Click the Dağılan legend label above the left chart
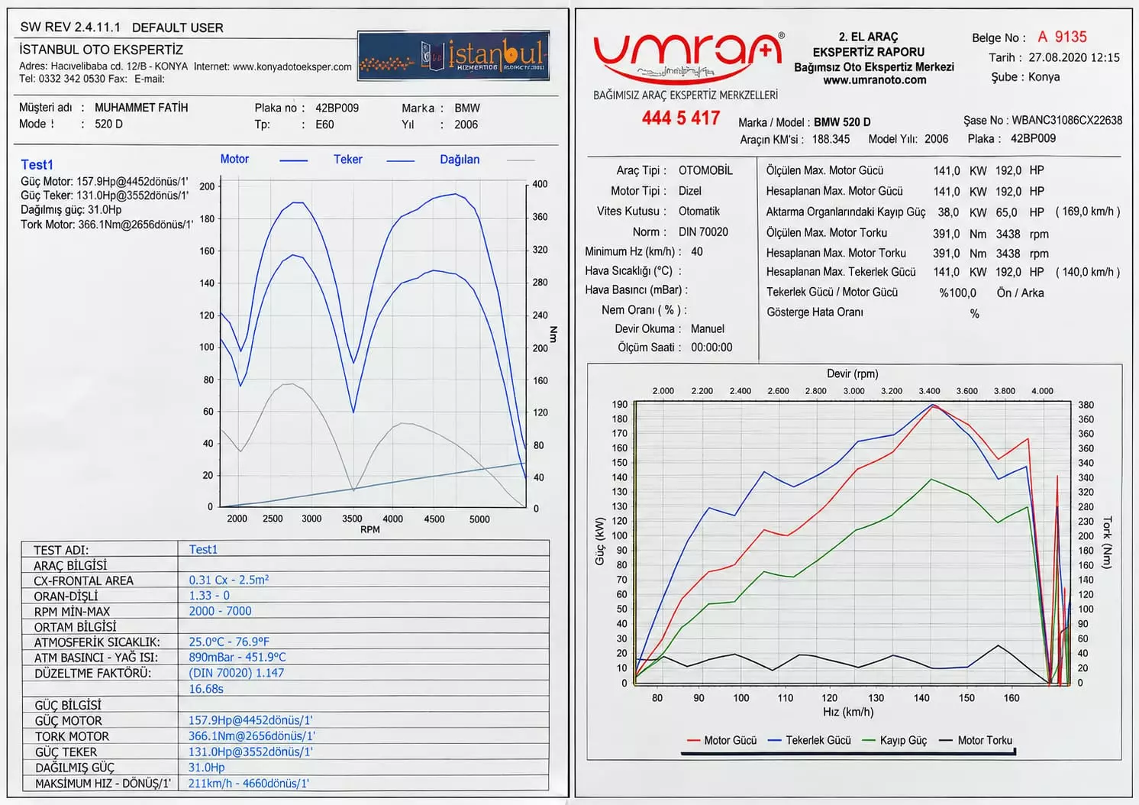1139x805 pixels. [460, 160]
